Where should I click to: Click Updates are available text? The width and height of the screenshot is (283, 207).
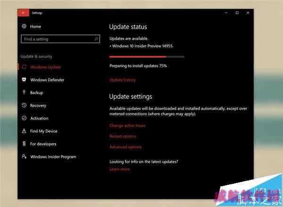tap(129, 38)
